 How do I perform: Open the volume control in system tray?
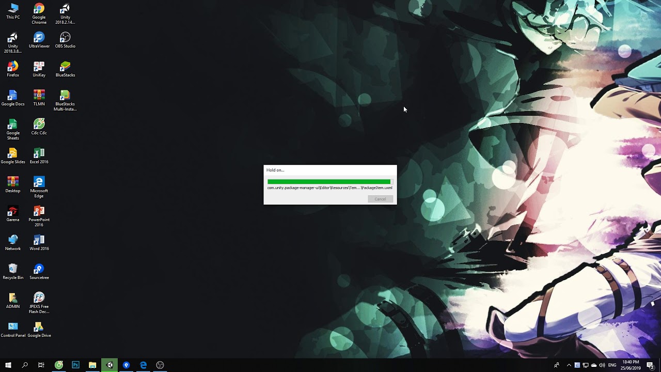602,365
